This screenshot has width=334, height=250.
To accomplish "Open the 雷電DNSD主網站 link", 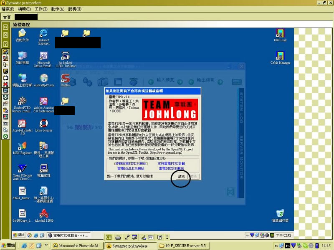I will click(171, 168).
